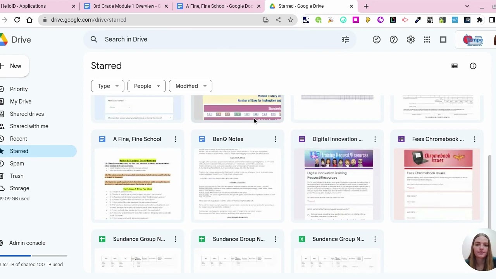Open more actions for Fees Chromebook form
The image size is (496, 279).
coord(475,139)
